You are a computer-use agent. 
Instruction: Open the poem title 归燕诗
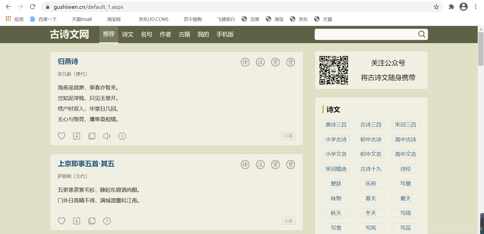point(68,61)
